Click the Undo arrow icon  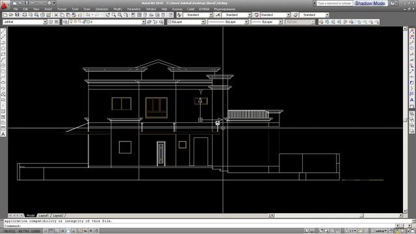(x=88, y=15)
